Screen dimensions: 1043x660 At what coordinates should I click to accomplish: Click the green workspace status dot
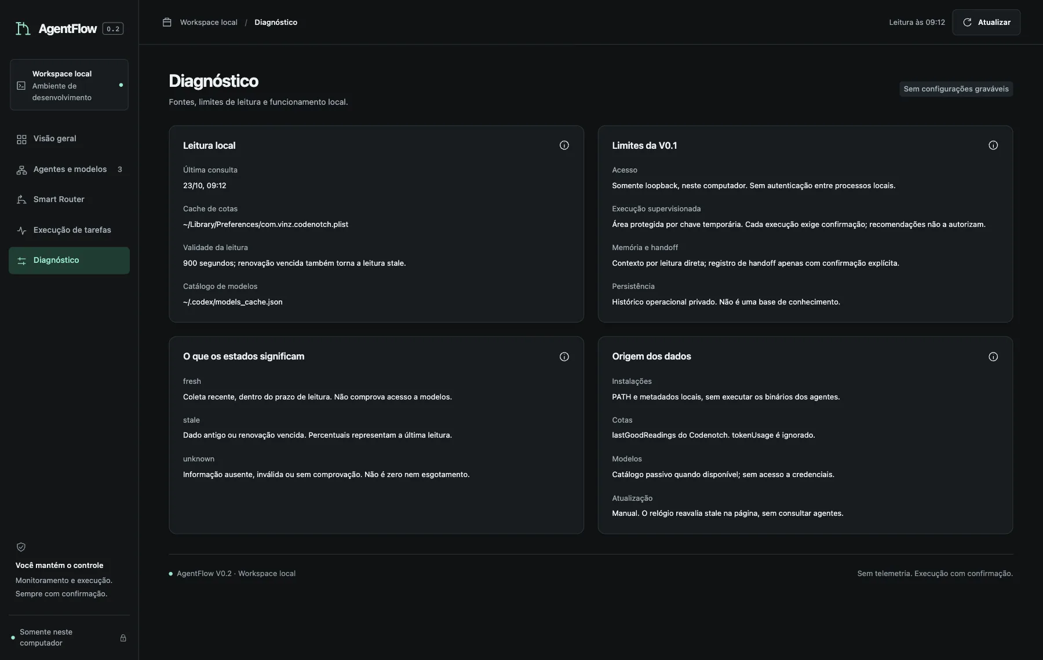coord(121,85)
